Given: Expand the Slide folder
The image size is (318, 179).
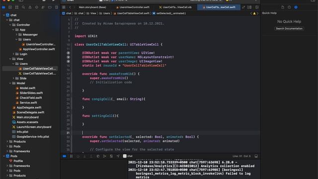Looking at the screenshot, I should (13, 79).
